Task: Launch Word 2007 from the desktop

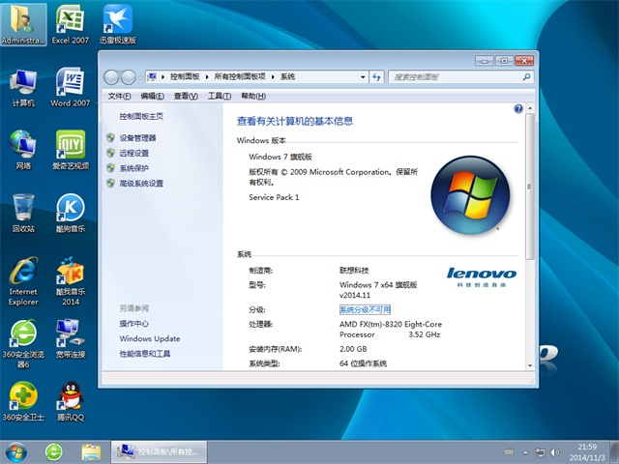Action: click(69, 83)
